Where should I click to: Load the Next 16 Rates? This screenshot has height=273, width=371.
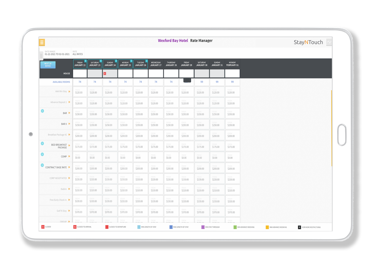click(48, 65)
